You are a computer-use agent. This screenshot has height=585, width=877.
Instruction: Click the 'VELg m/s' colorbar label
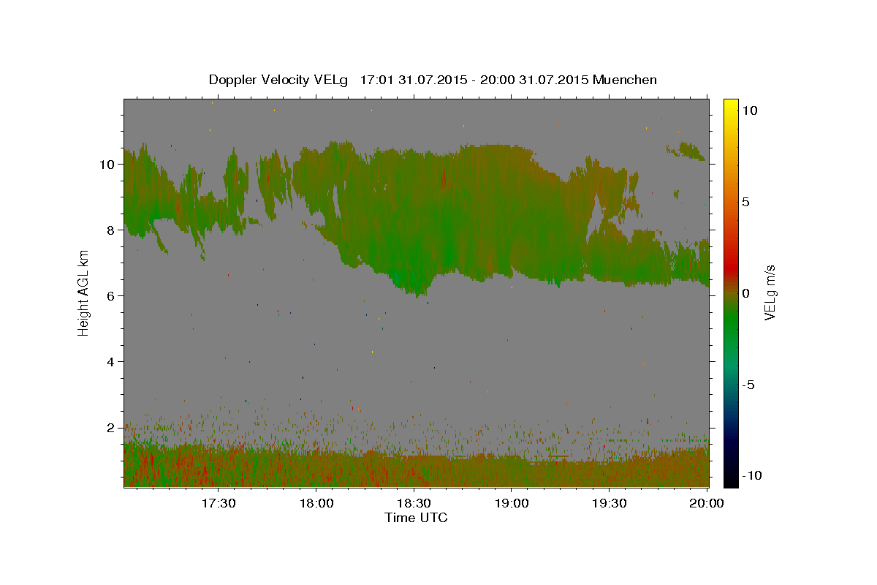[770, 292]
